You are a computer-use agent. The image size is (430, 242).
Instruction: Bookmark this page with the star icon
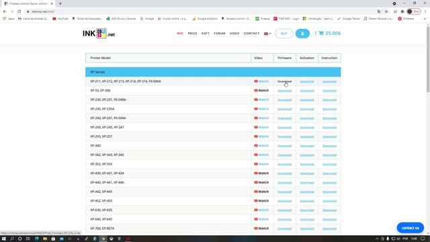click(x=386, y=11)
